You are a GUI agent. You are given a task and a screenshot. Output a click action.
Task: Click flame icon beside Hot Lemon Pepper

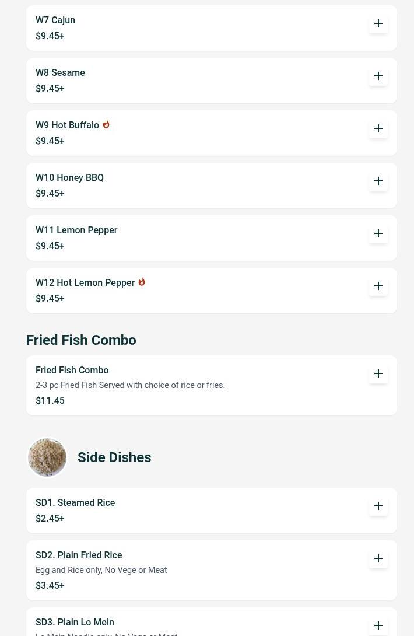coord(142,282)
